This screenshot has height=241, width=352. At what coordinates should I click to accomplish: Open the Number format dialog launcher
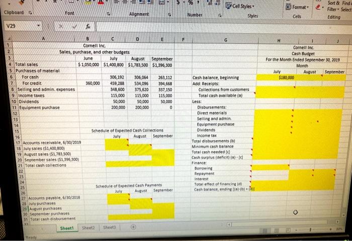(x=220, y=16)
